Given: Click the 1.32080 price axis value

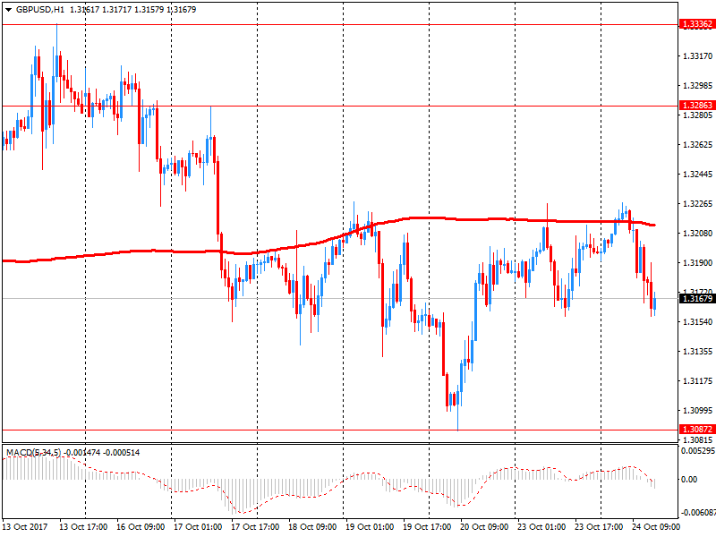Looking at the screenshot, I should [697, 234].
